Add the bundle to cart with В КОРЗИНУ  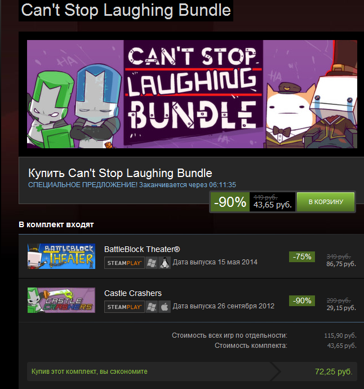[326, 202]
